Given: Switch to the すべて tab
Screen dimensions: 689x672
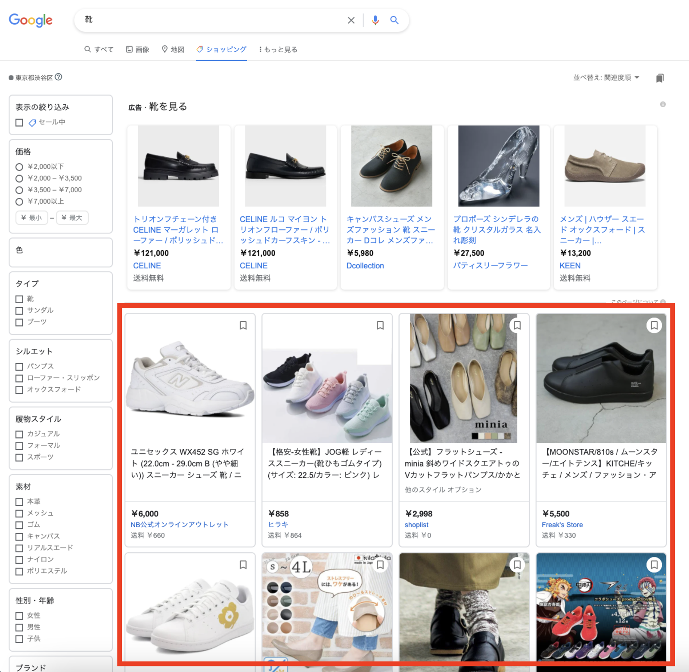Looking at the screenshot, I should (99, 50).
